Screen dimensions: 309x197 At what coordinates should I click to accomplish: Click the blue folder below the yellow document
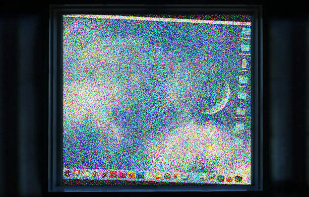point(243,80)
